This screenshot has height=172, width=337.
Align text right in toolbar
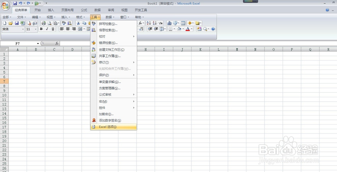click(x=74, y=29)
